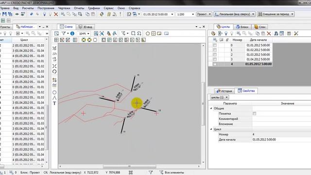Click the vertical scrollbar of observations list
The width and height of the screenshot is (311, 175).
(x=47, y=127)
